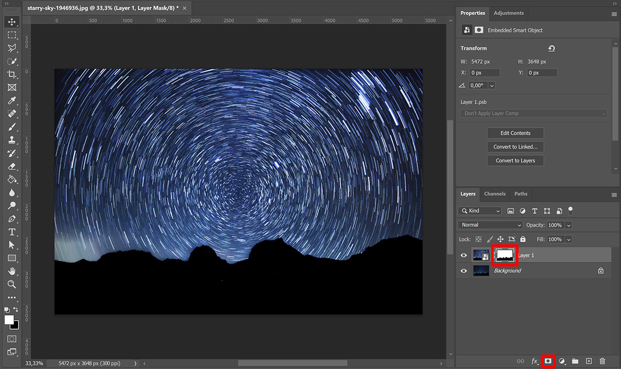Viewport: 621px width, 369px height.
Task: Enable the lock transparent pixels toggle
Action: pyautogui.click(x=479, y=239)
